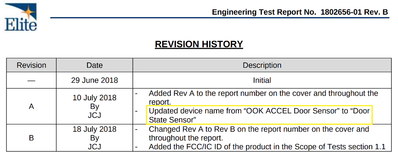Click the Changed Rev A to Rev B line

(x=259, y=133)
